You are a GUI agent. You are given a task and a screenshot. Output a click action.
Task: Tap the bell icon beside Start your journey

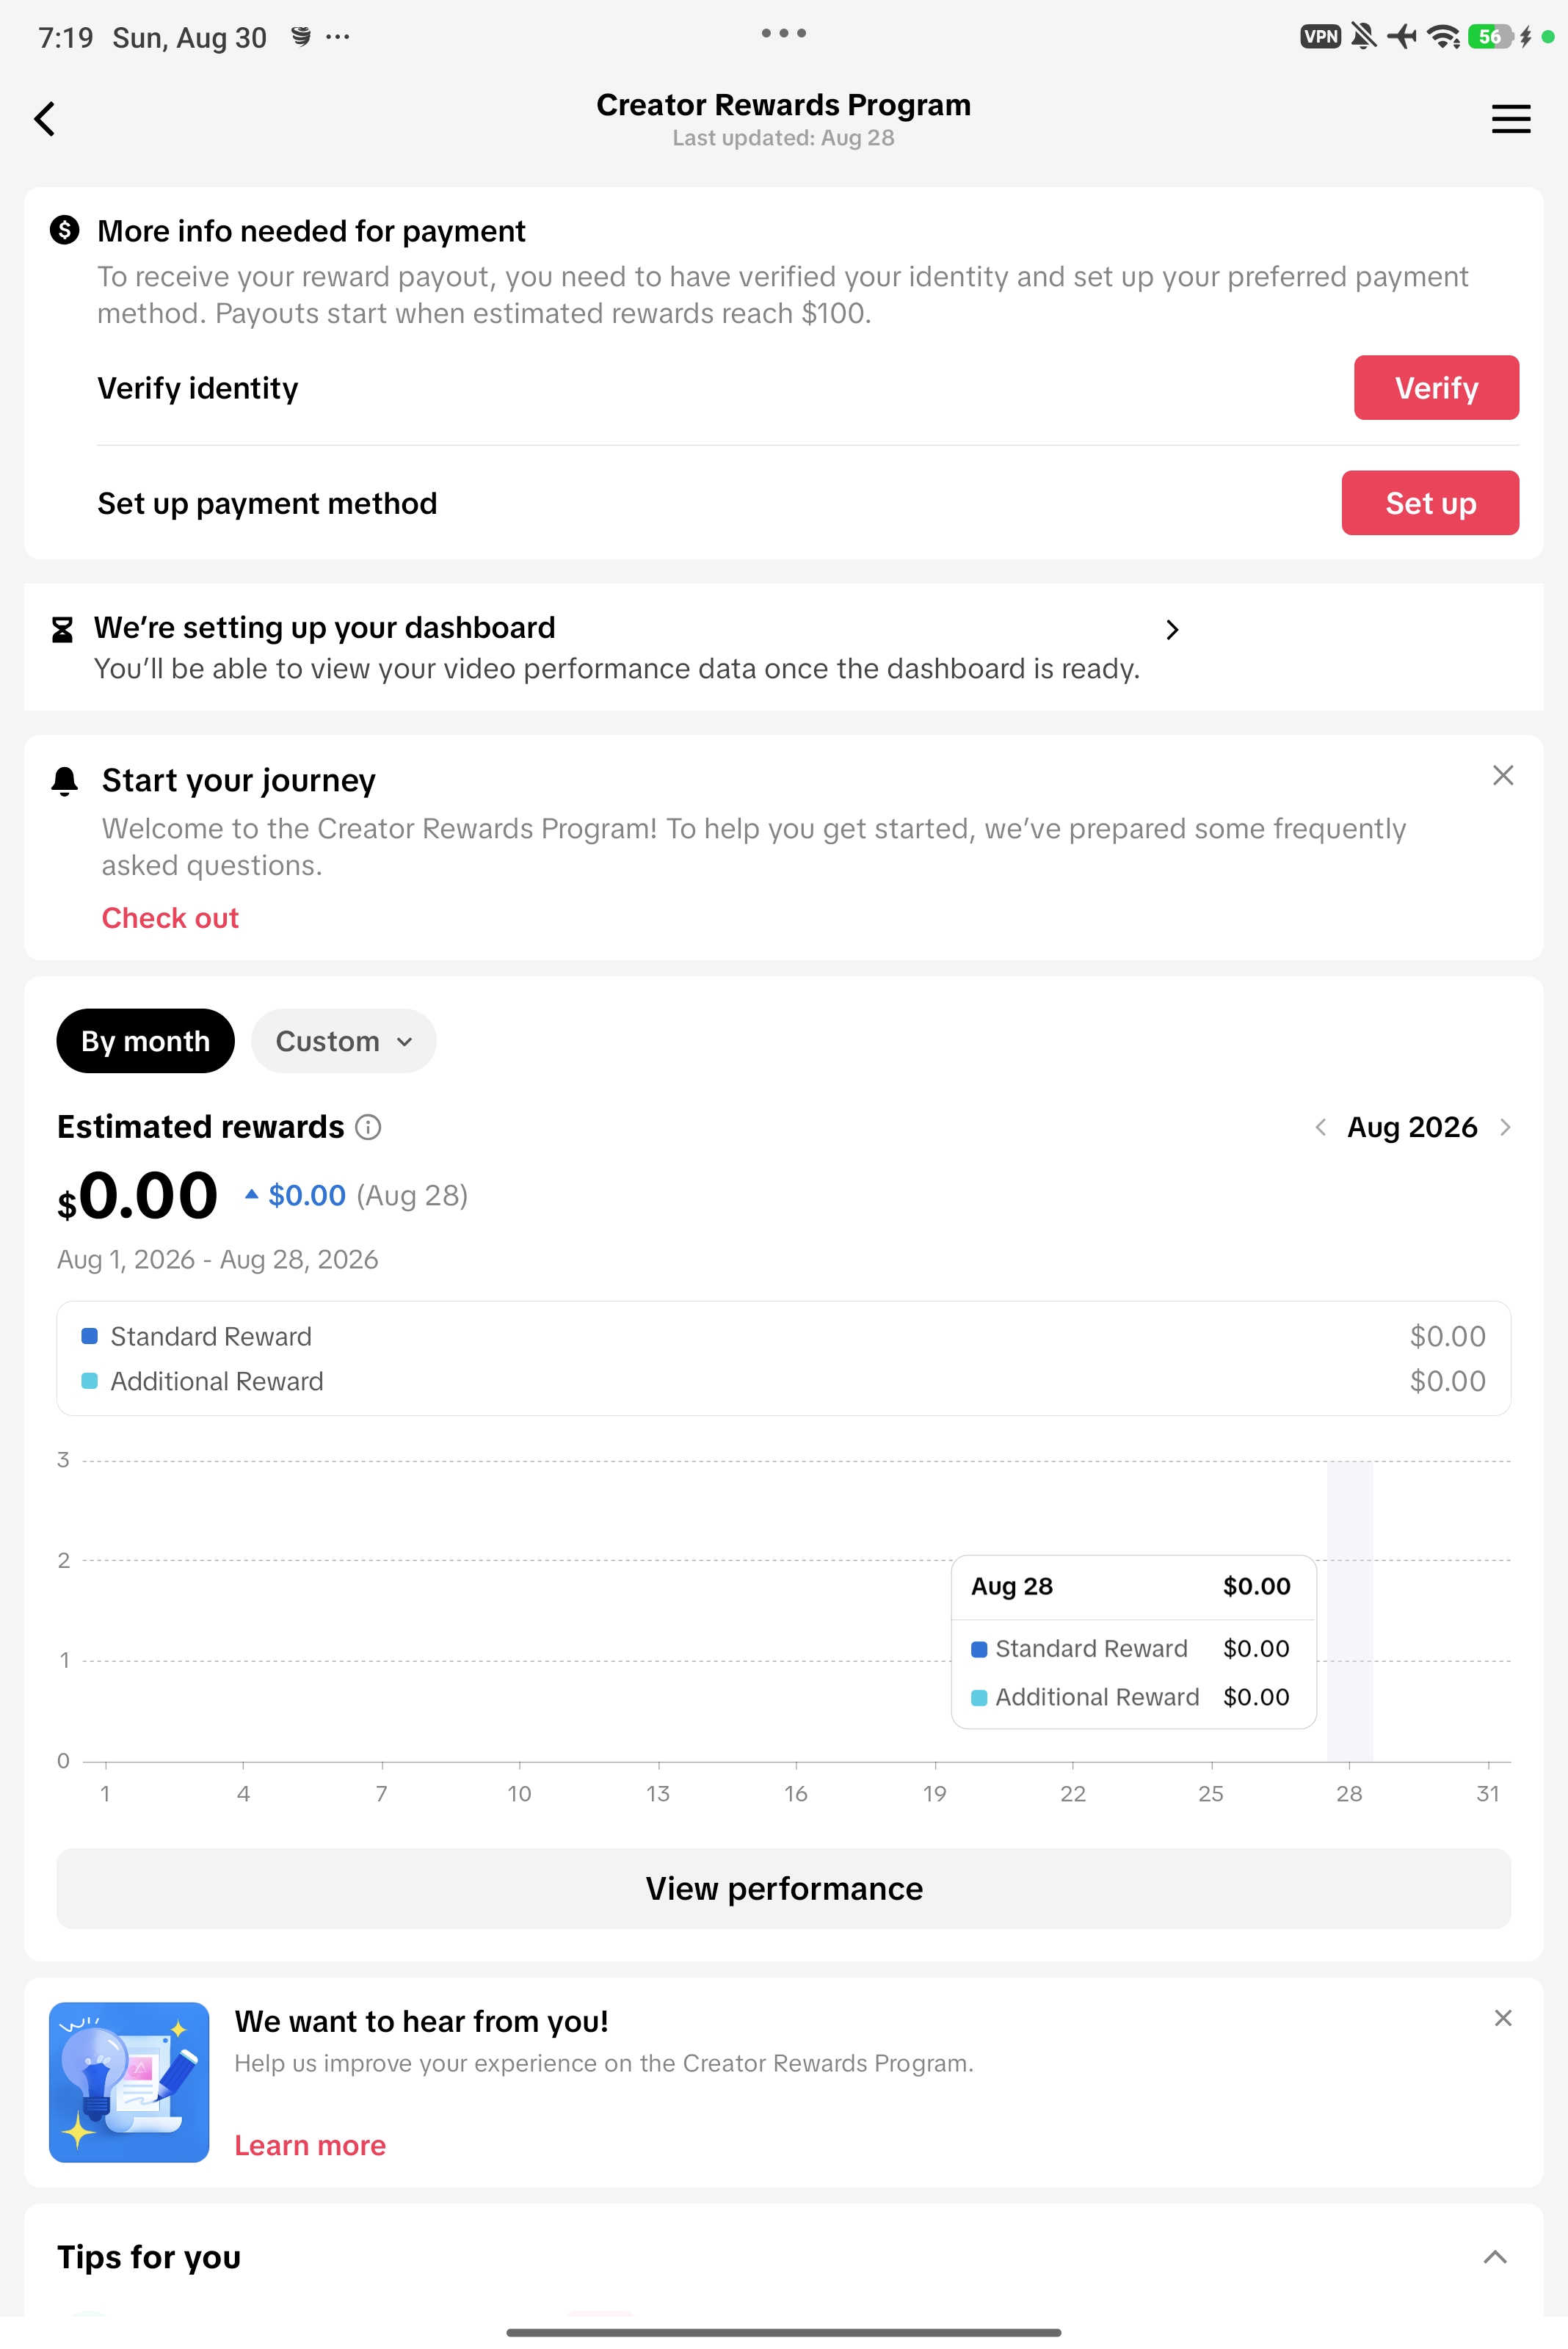[x=65, y=781]
